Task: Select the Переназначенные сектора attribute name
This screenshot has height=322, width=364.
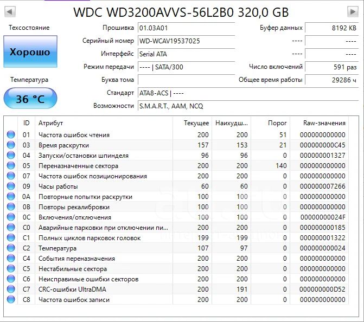Action: 78,166
